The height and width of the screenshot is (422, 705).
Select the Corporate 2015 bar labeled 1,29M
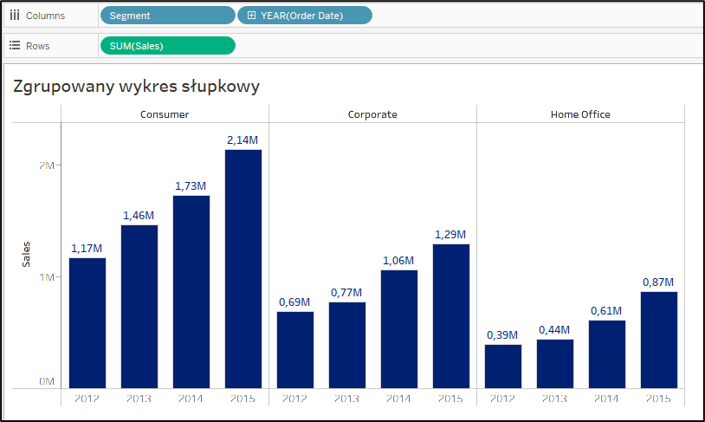451,316
